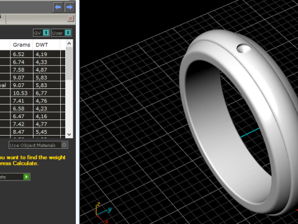Select the 7.58 grams cell
298x224 pixels.
click(22, 70)
